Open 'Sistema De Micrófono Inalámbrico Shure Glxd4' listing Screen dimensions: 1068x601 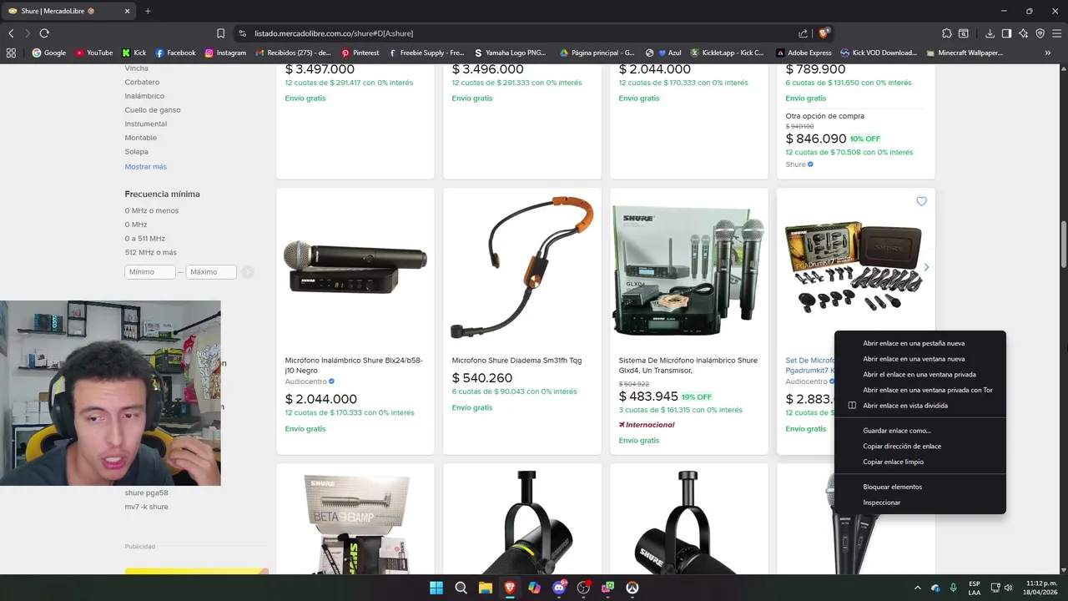tap(688, 365)
